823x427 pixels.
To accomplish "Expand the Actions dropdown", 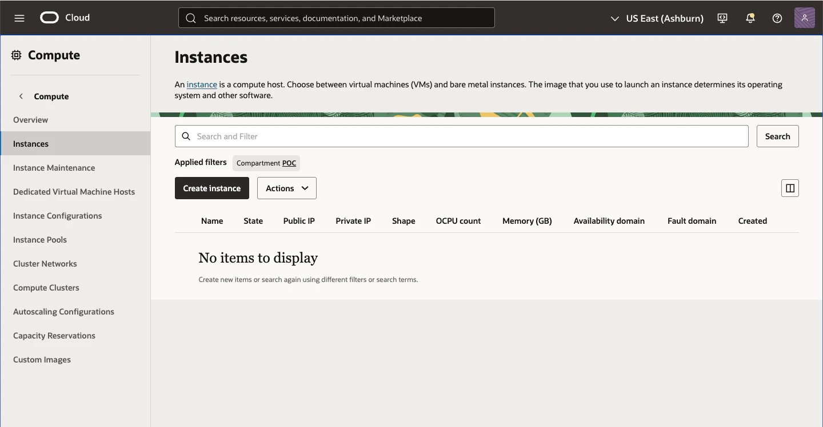I will pyautogui.click(x=287, y=188).
